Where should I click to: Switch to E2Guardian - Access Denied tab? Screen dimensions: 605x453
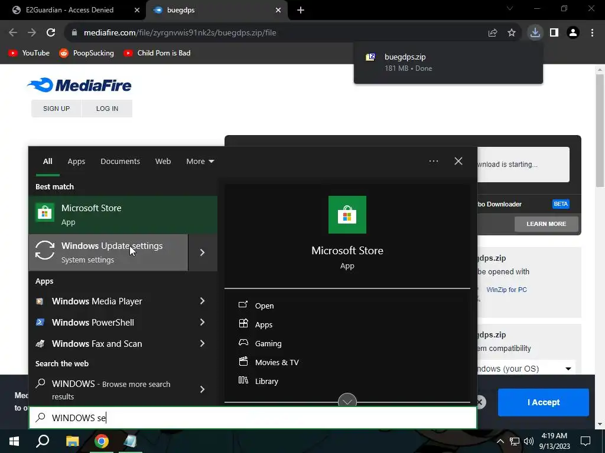73,10
